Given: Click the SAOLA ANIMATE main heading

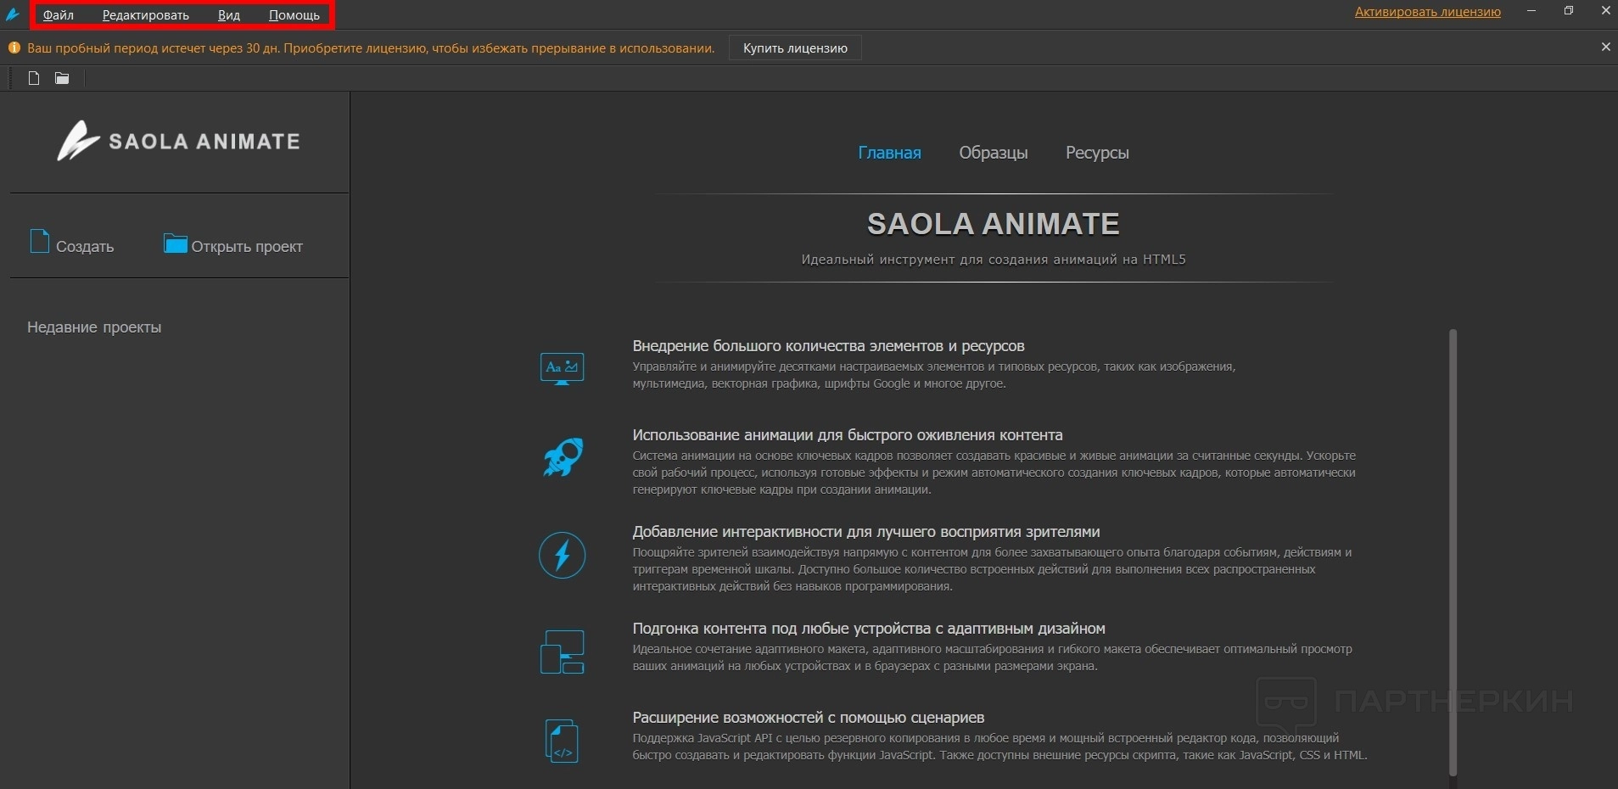Looking at the screenshot, I should 994,224.
